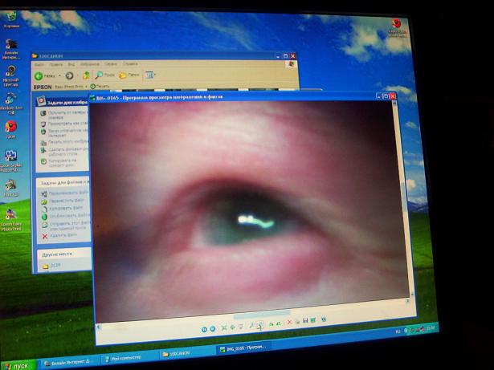Click the Печать button on EPSON toolbar
Image resolution: width=494 pixels, height=370 pixels.
click(100, 86)
